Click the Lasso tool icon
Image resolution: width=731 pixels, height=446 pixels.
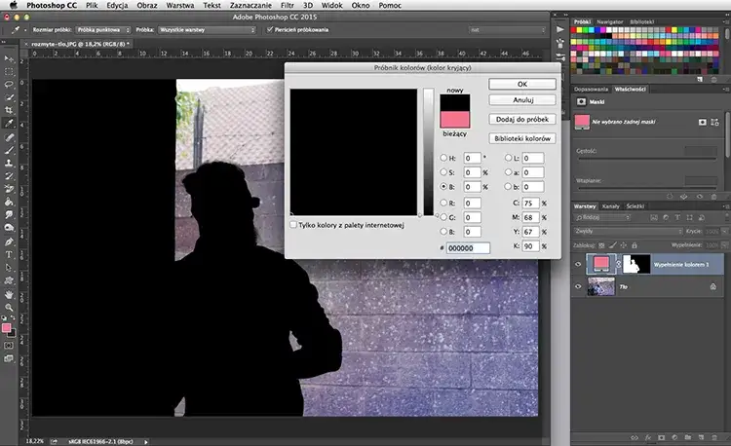pyautogui.click(x=9, y=84)
